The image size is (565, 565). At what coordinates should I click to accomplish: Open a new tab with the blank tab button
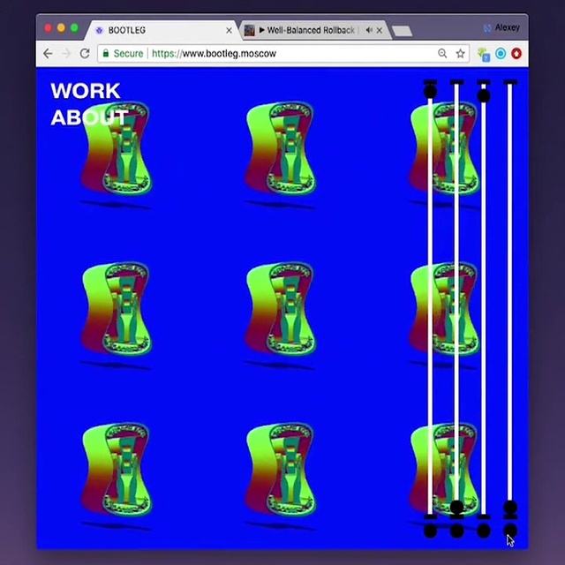click(x=402, y=31)
